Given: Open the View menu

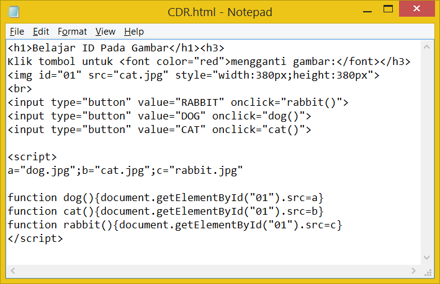Looking at the screenshot, I should (106, 32).
